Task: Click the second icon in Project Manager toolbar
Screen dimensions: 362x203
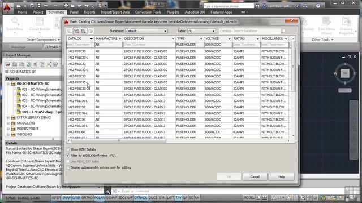Action: point(15,64)
